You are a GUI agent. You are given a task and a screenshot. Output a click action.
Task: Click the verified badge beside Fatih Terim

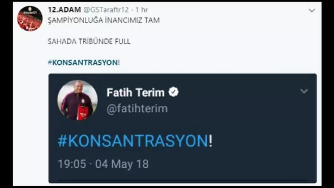click(x=174, y=92)
